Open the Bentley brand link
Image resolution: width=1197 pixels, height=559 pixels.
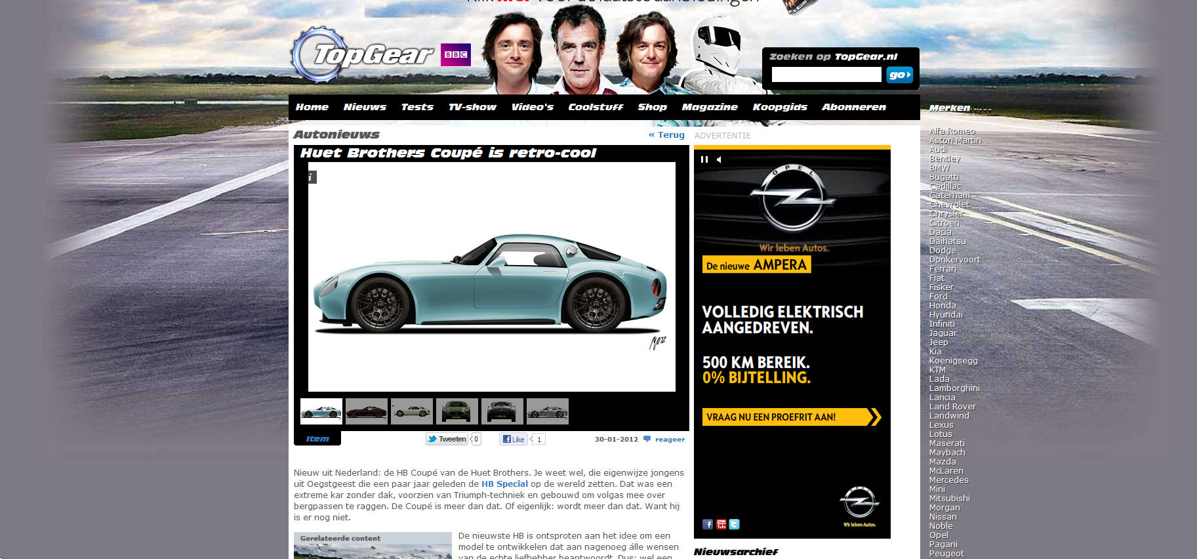[944, 159]
